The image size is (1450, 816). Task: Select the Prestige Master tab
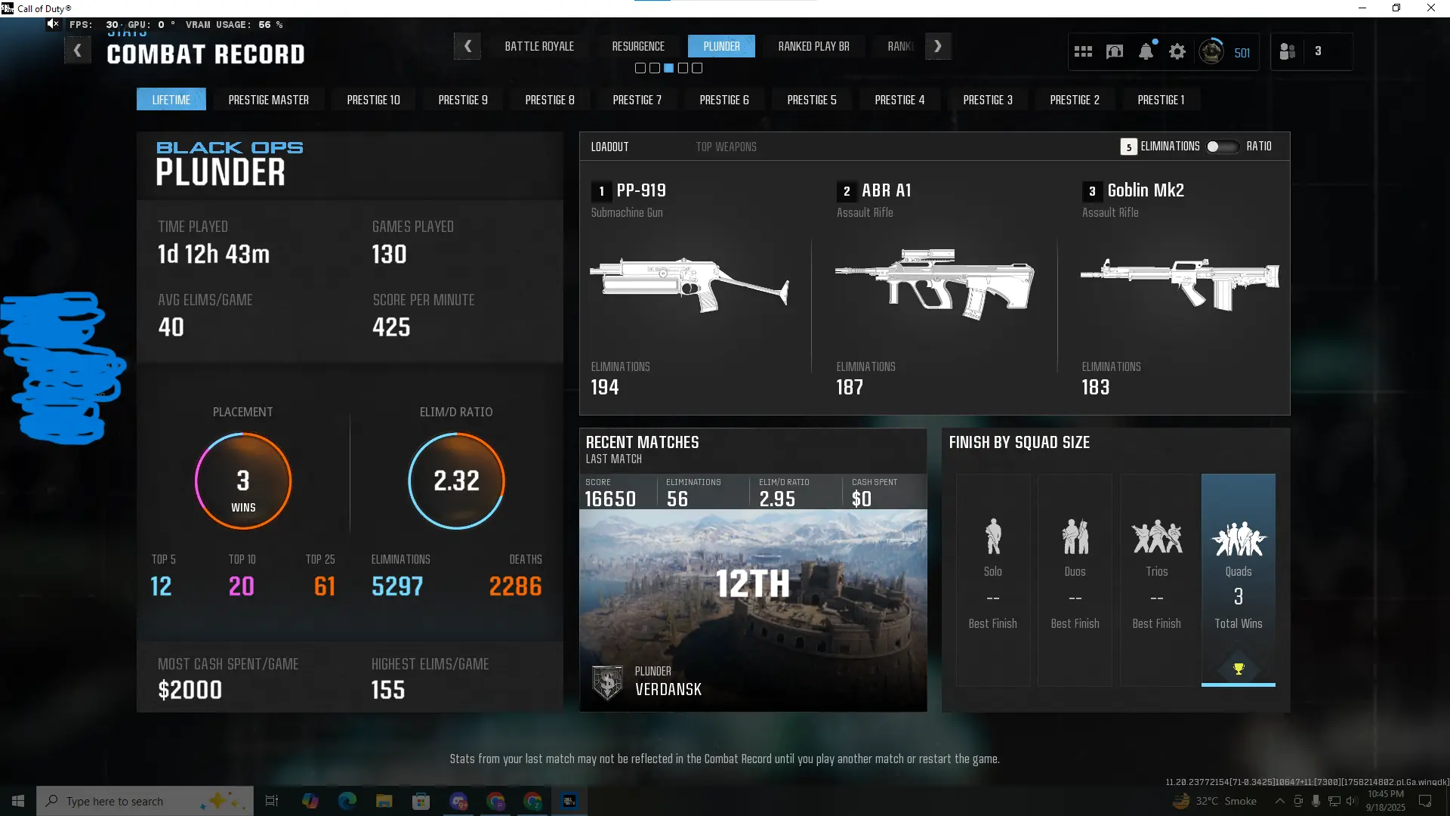click(268, 100)
